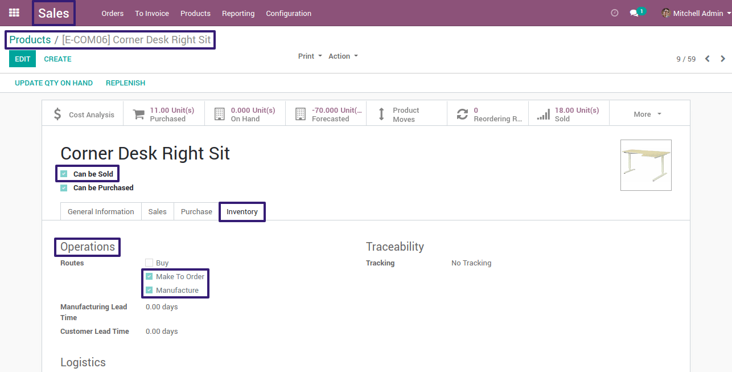Switch to the Purchase tab

tap(196, 211)
